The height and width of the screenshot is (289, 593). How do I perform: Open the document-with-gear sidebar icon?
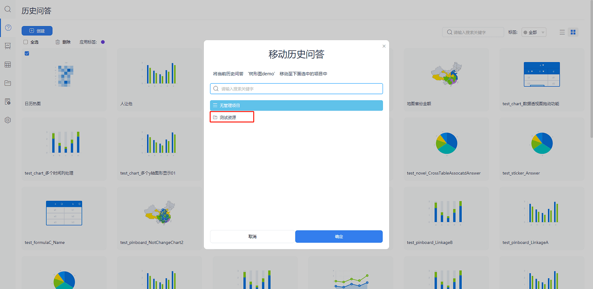coord(8,101)
